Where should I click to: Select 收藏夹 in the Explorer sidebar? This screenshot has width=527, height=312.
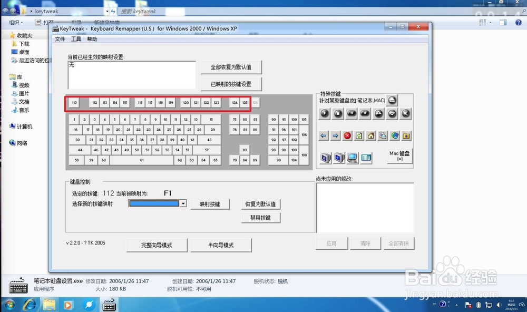point(25,35)
